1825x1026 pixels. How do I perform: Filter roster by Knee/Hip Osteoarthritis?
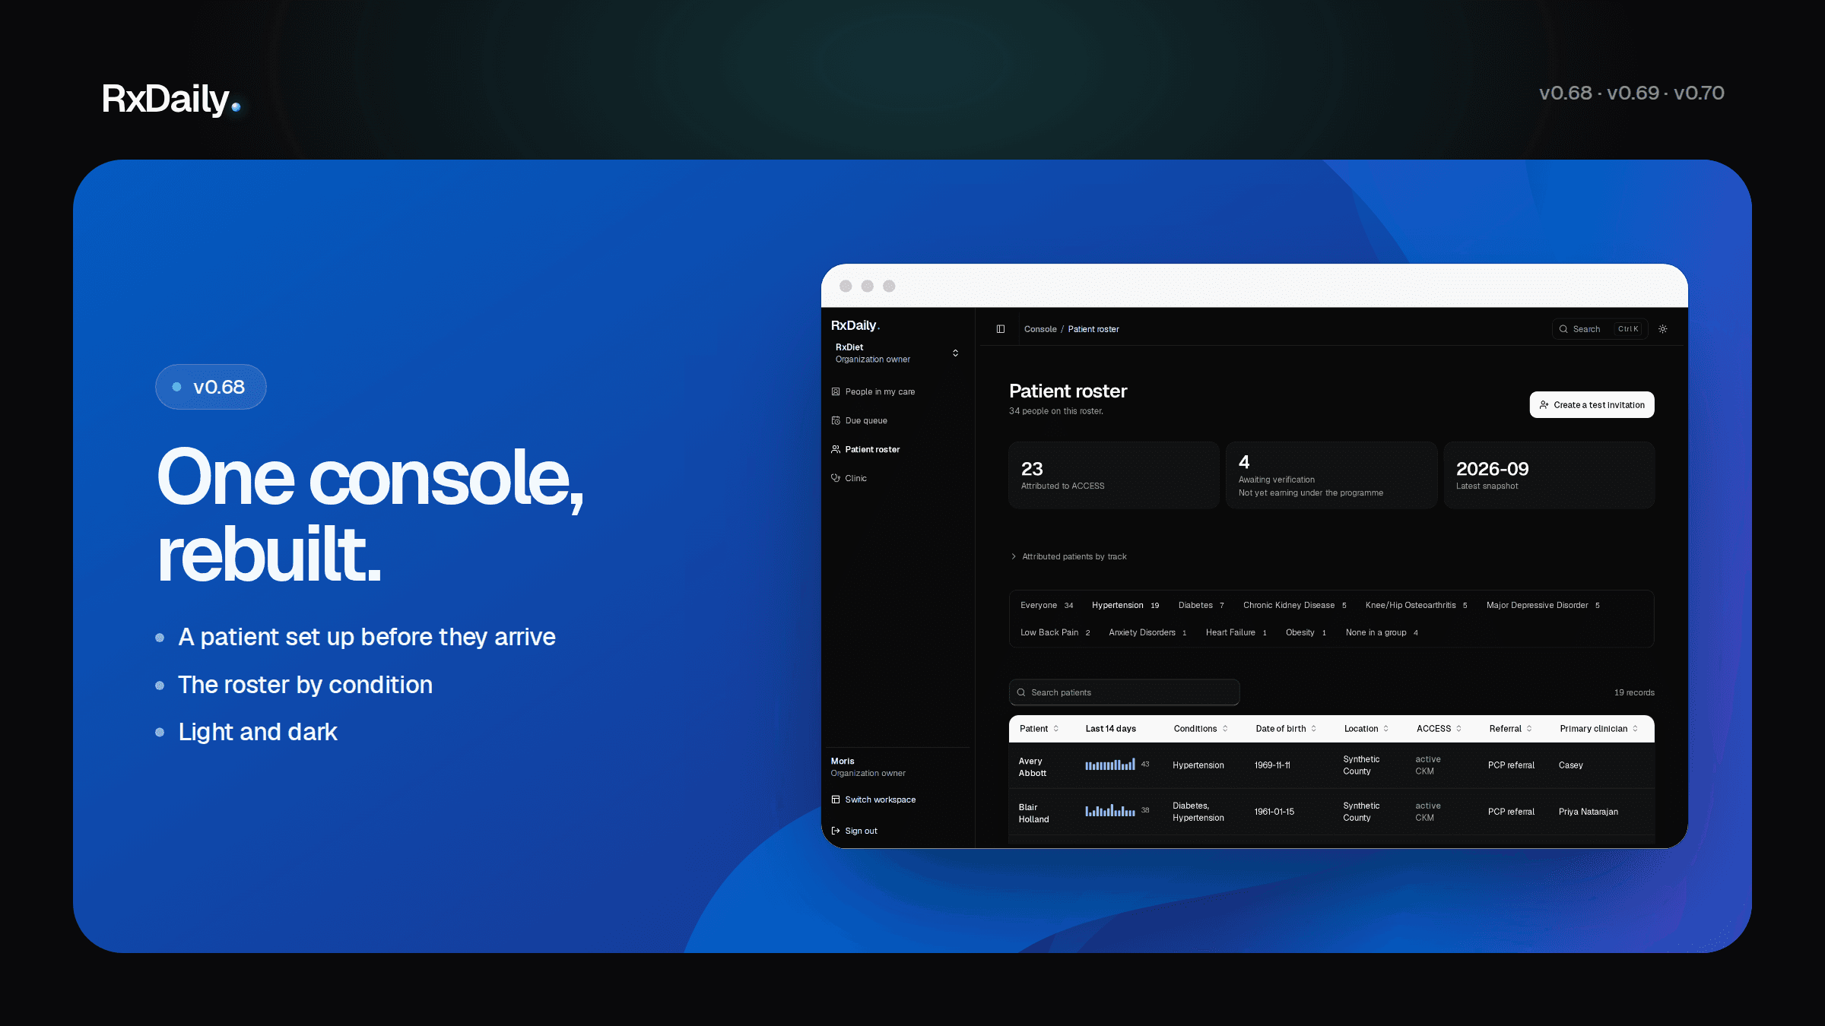[1417, 605]
